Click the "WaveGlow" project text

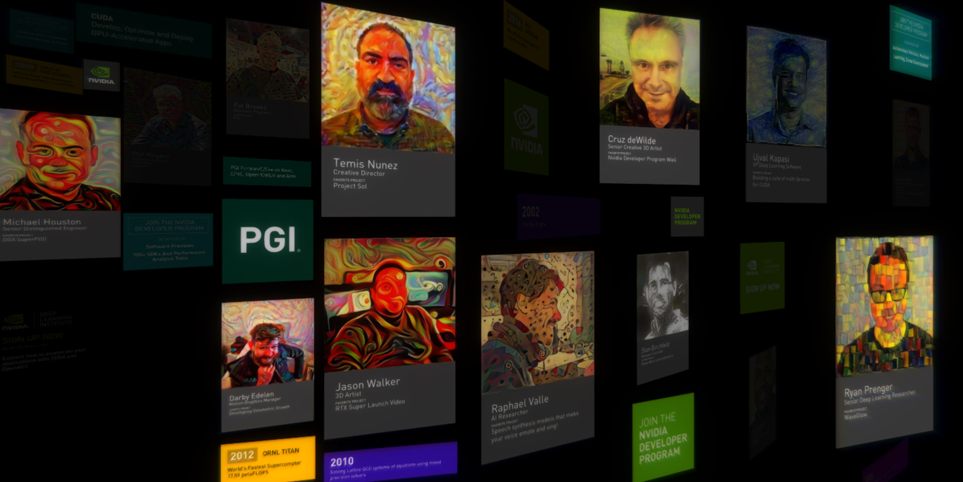[855, 416]
